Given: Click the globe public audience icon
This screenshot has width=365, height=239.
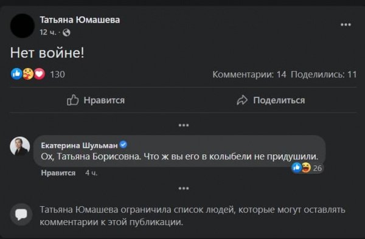Looking at the screenshot, I should (66, 32).
